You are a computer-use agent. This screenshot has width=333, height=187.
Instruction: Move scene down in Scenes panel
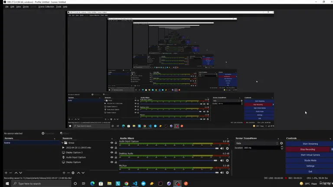tap(21, 173)
